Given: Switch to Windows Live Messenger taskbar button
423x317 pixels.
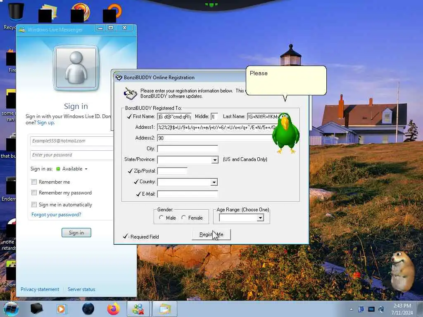Looking at the screenshot, I should tap(138, 309).
